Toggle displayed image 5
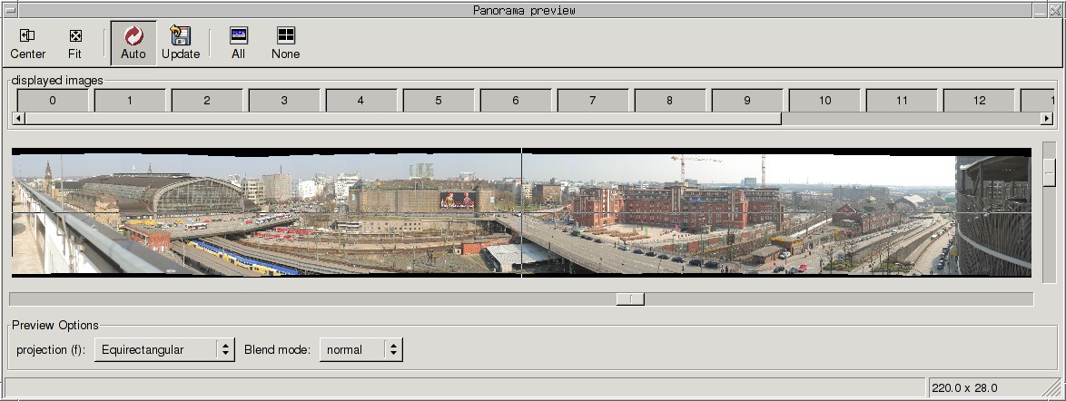Screen dimensions: 1066x401 click(x=438, y=100)
